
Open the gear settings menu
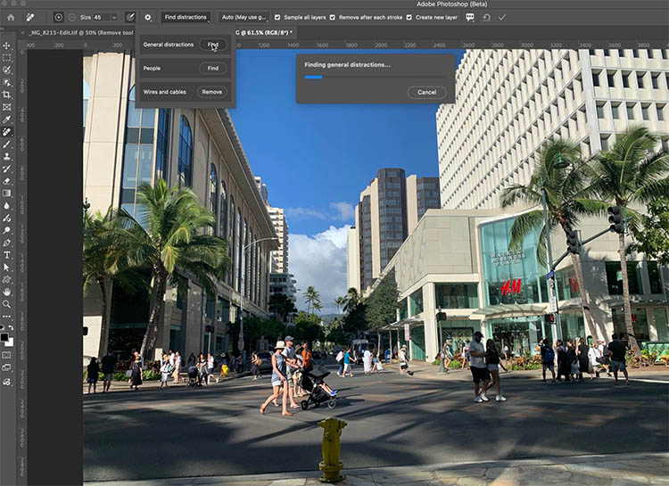[x=147, y=18]
